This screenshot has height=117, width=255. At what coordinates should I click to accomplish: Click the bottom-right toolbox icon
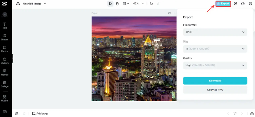[252, 113]
